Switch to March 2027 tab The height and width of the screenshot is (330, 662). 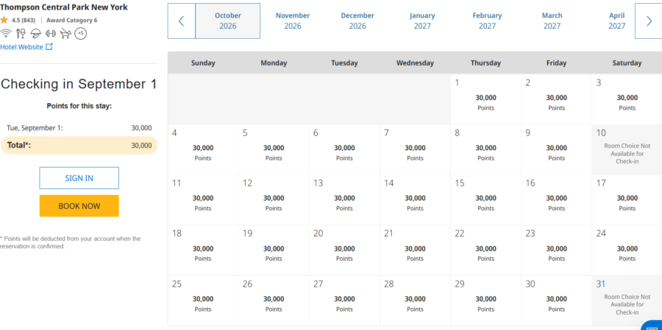(x=552, y=21)
